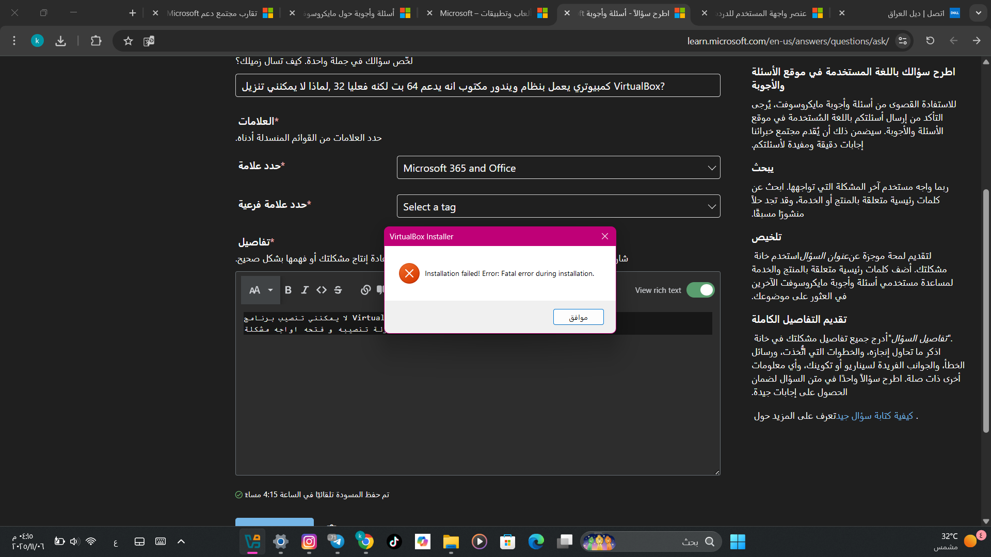Close the VirtualBox Installer error dialog
This screenshot has height=557, width=991.
click(605, 236)
